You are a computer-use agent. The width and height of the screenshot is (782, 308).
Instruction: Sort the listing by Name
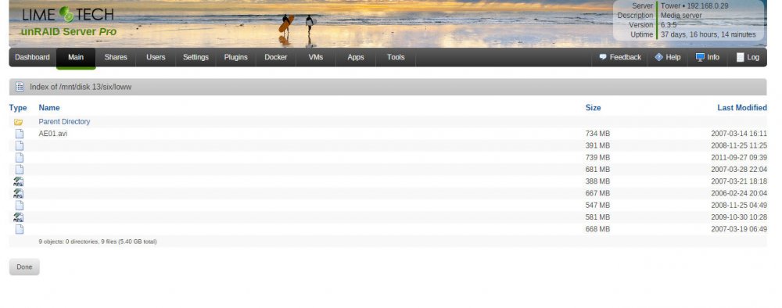coord(48,108)
